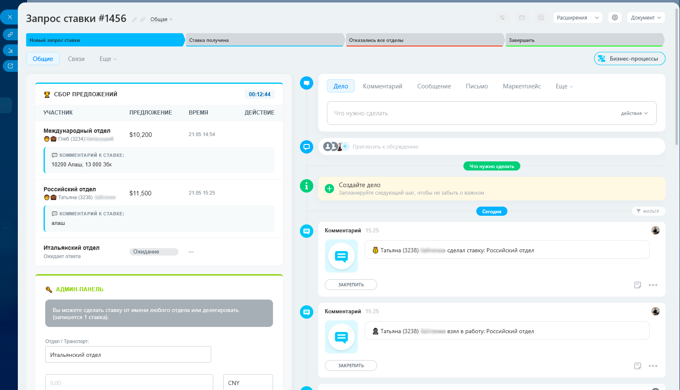Open the CNY currency selector
This screenshot has width=680, height=390.
click(x=248, y=383)
